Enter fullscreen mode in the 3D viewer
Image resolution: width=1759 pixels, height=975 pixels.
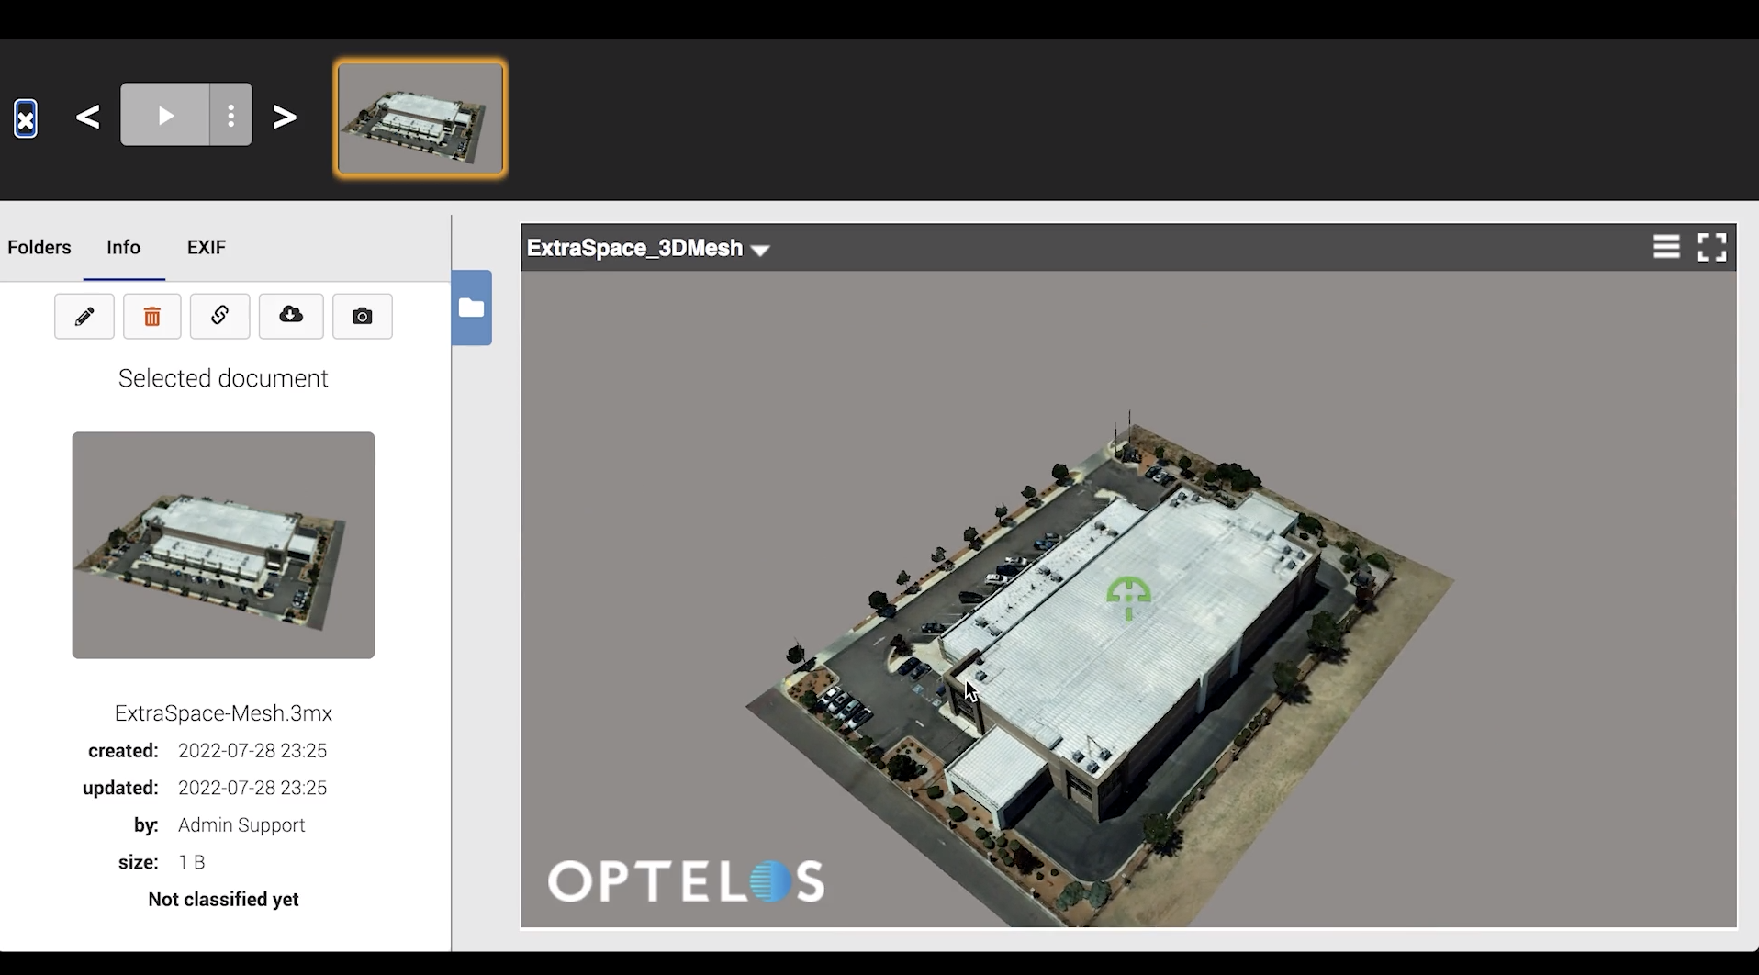pos(1712,247)
